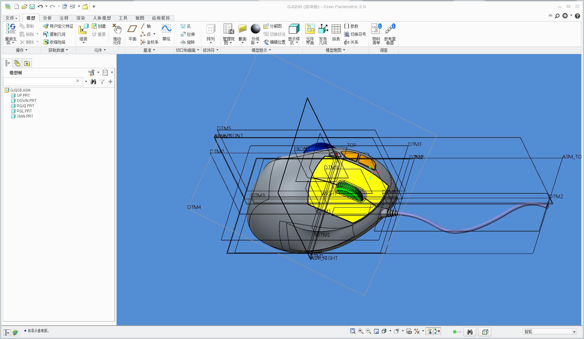This screenshot has width=584, height=339.
Task: Click the New file icon
Action: click(17, 7)
